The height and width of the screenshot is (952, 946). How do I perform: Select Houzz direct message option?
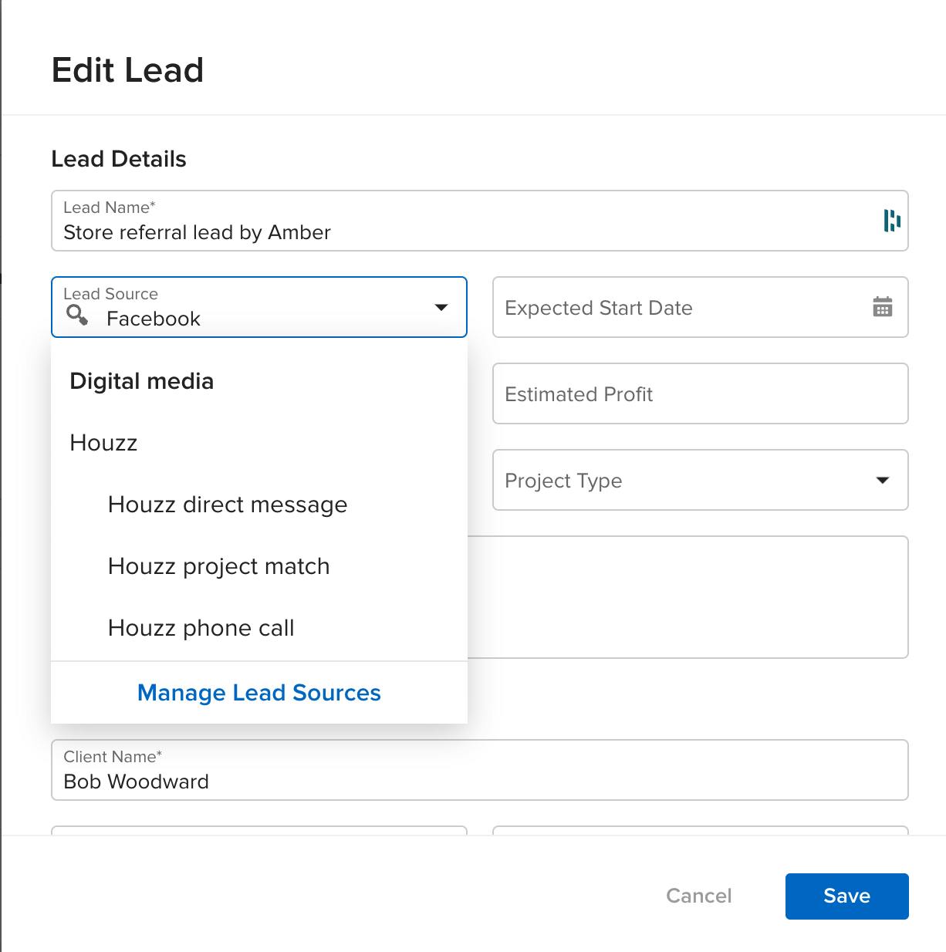[227, 505]
